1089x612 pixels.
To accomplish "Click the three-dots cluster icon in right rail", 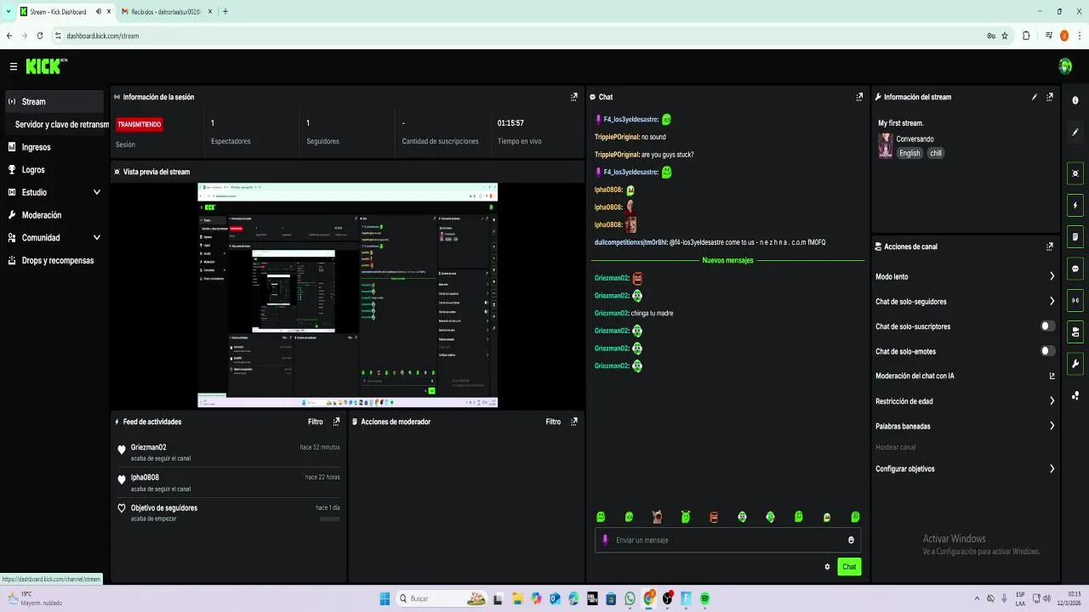I will tap(1075, 395).
